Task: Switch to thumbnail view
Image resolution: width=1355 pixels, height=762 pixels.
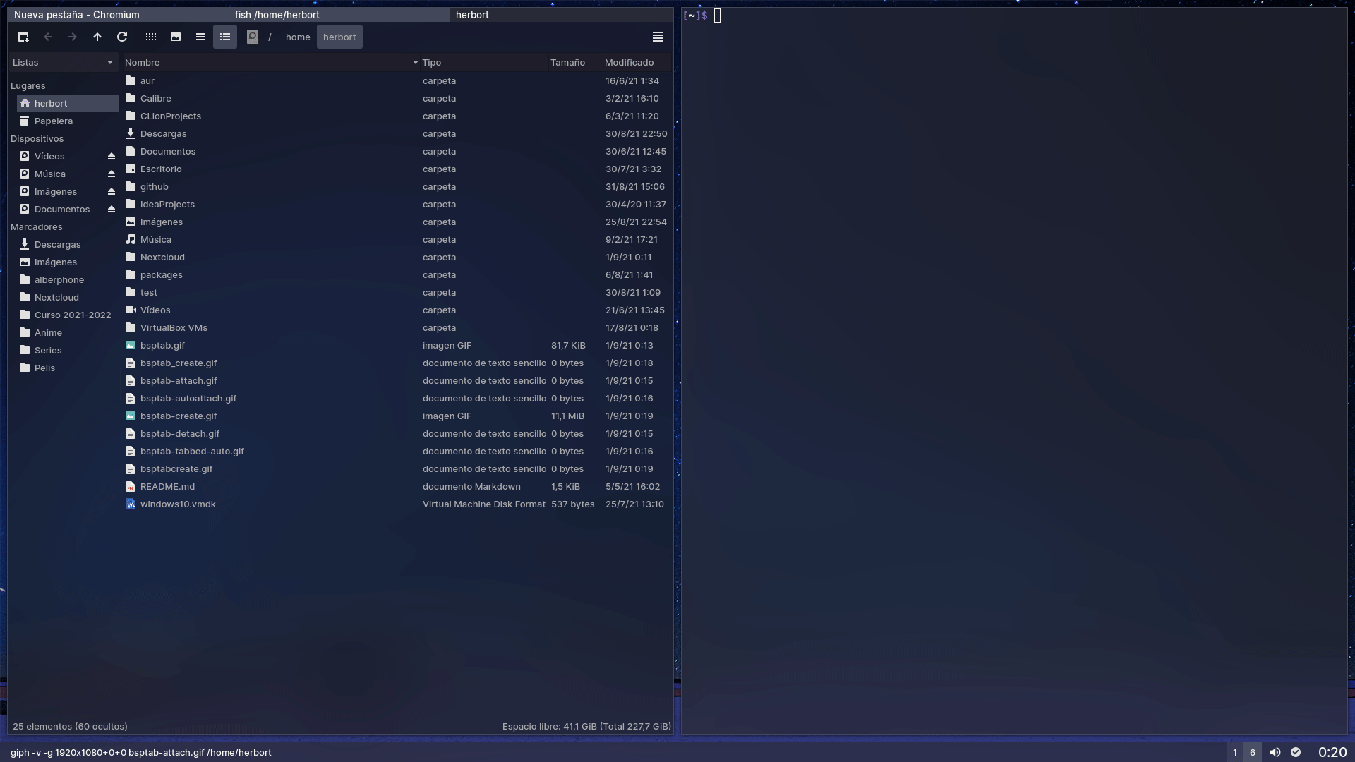Action: 176,37
